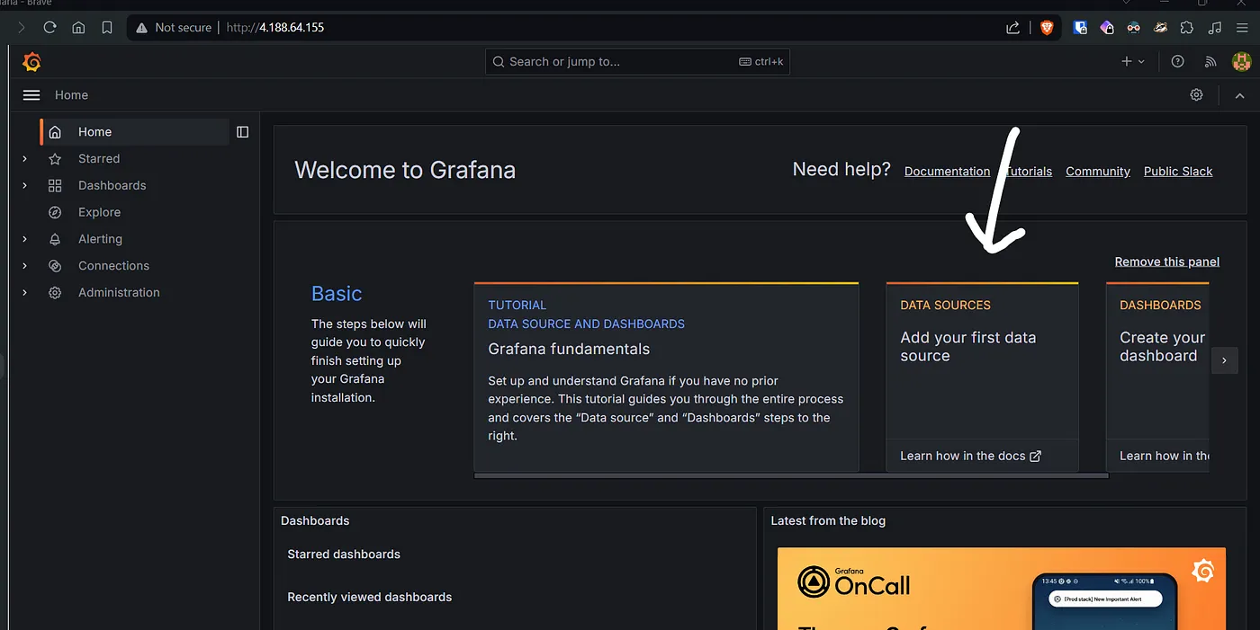Open the Grafana OnCall blog image
Image resolution: width=1260 pixels, height=630 pixels.
point(1001,589)
